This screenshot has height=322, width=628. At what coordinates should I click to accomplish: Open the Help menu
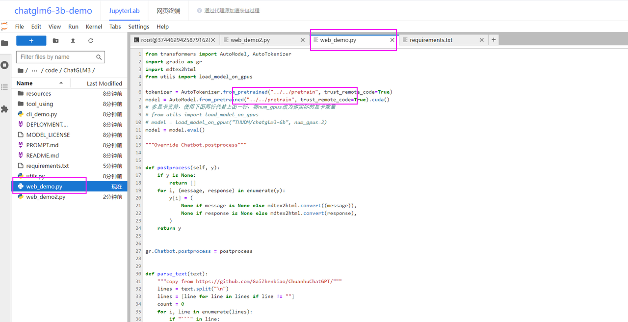tap(162, 27)
